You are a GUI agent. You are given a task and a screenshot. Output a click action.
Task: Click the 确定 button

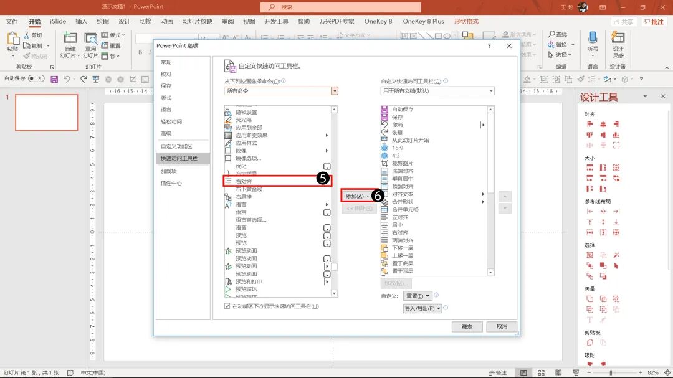click(467, 327)
